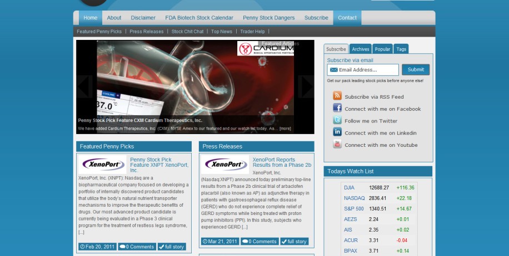
Task: Click the RSS feed orange icon
Action: coord(337,95)
